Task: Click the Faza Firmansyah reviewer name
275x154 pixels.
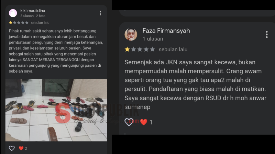Action: pos(166,30)
